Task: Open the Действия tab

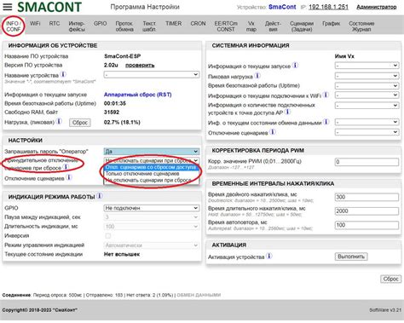Action: [x=273, y=26]
